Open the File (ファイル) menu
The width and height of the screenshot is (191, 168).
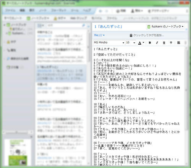click(x=10, y=10)
